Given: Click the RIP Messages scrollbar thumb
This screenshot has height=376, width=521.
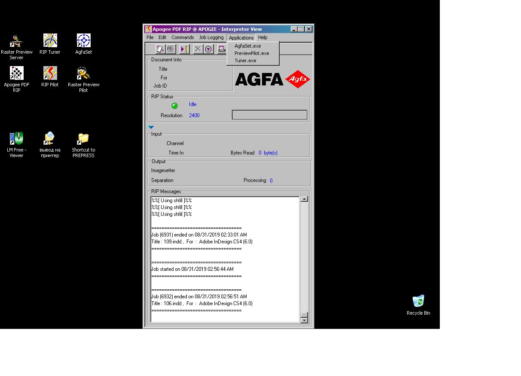Looking at the screenshot, I should point(304,314).
